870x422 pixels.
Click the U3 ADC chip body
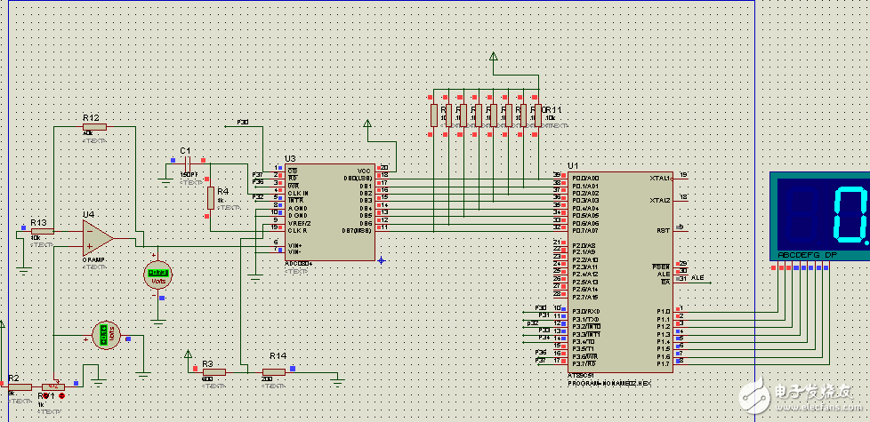click(329, 213)
